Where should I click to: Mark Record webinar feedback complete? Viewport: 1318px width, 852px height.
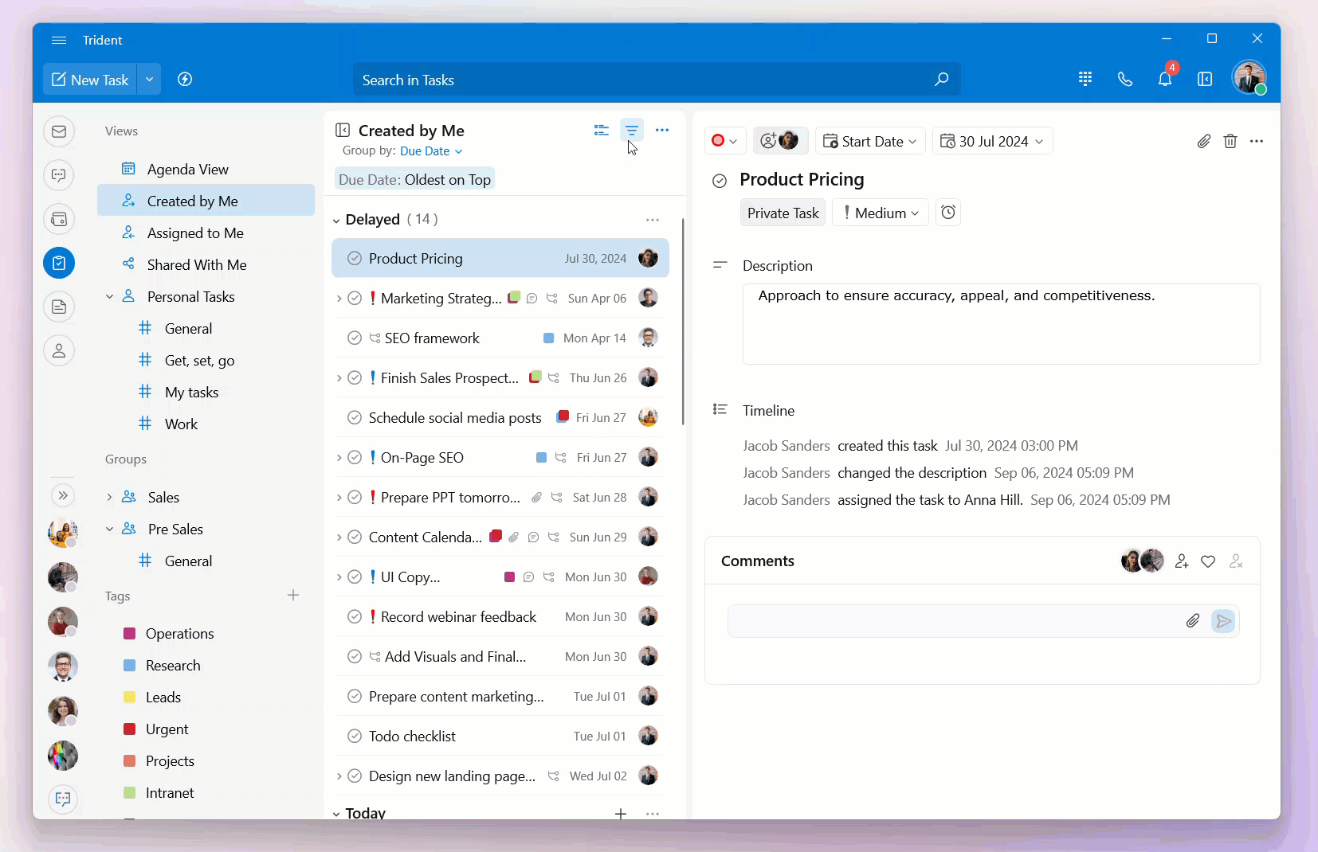pos(355,617)
